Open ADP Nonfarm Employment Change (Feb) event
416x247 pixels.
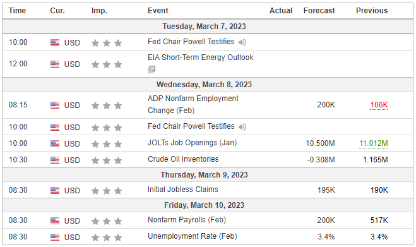[x=193, y=104]
